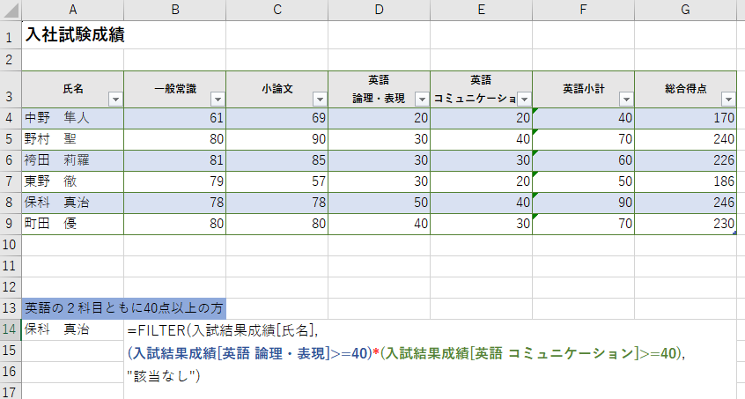Click the 総合得点 header cell
Viewport: 745px width, 399px height.
686,89
